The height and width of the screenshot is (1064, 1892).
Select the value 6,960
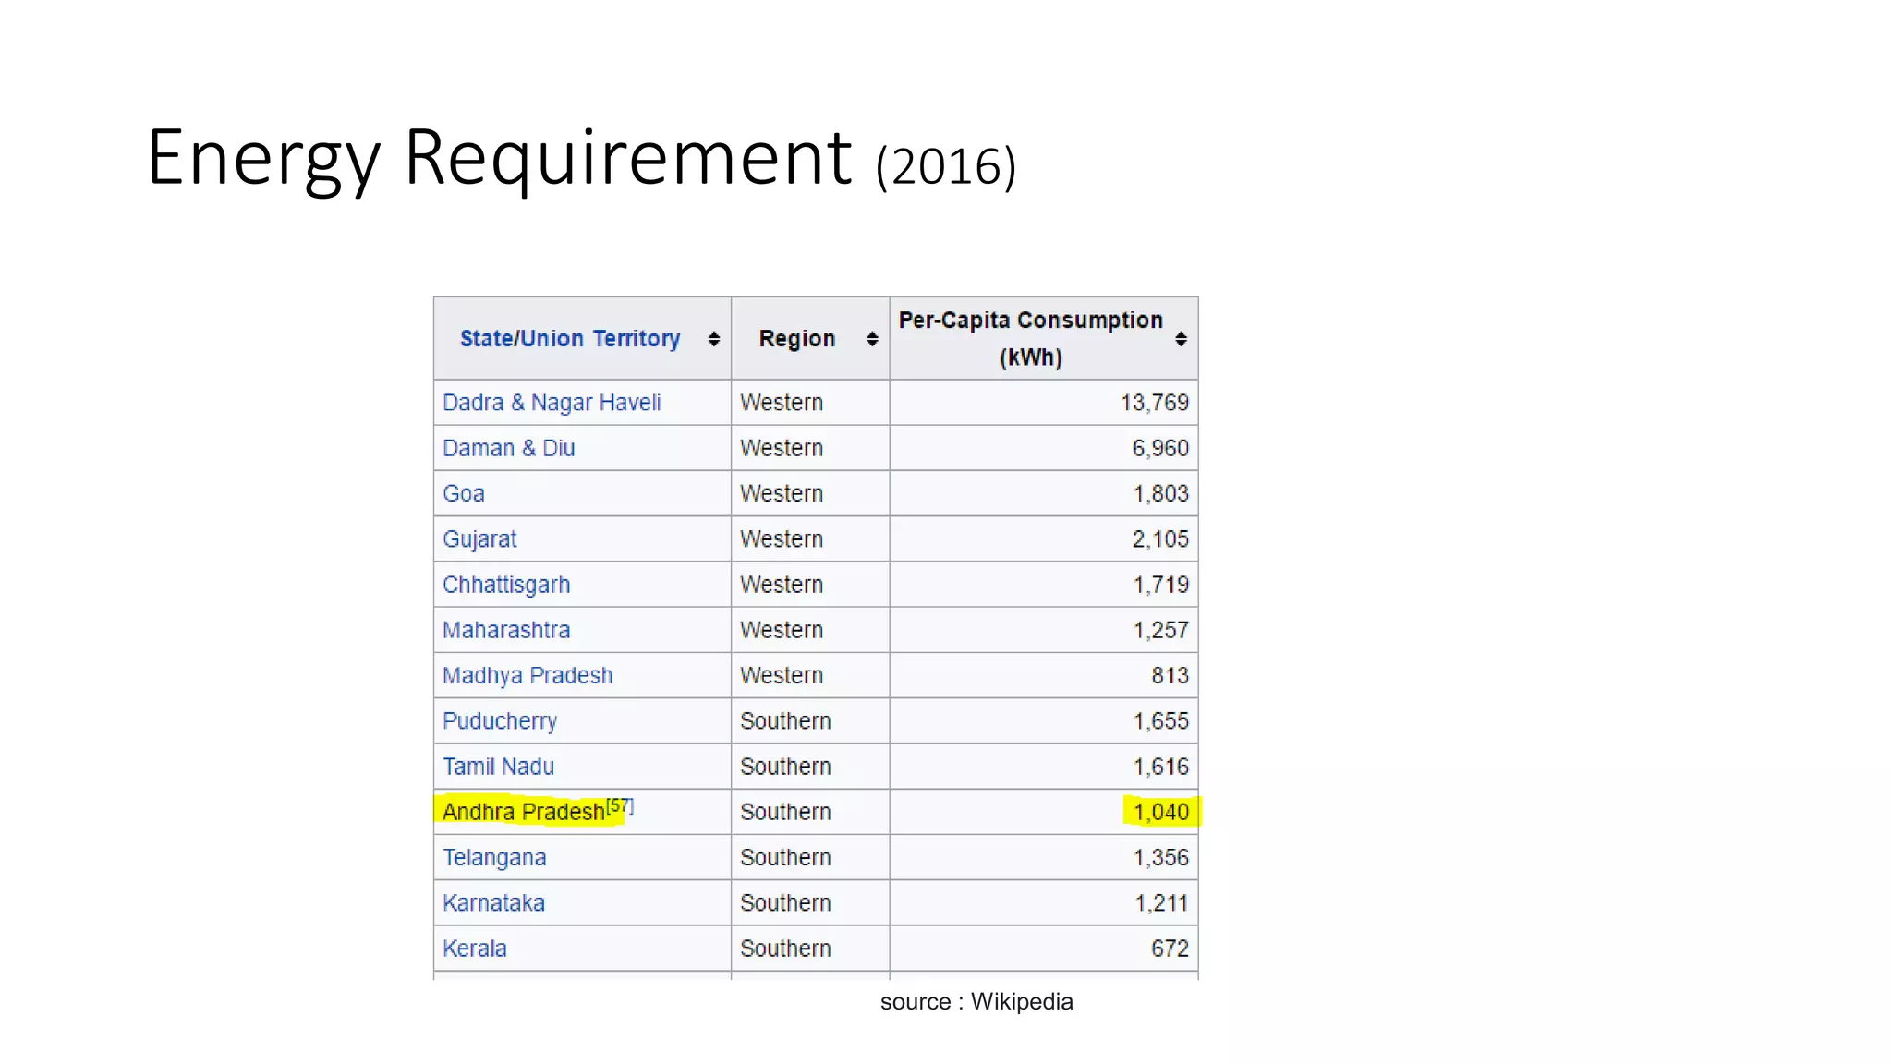click(1160, 448)
